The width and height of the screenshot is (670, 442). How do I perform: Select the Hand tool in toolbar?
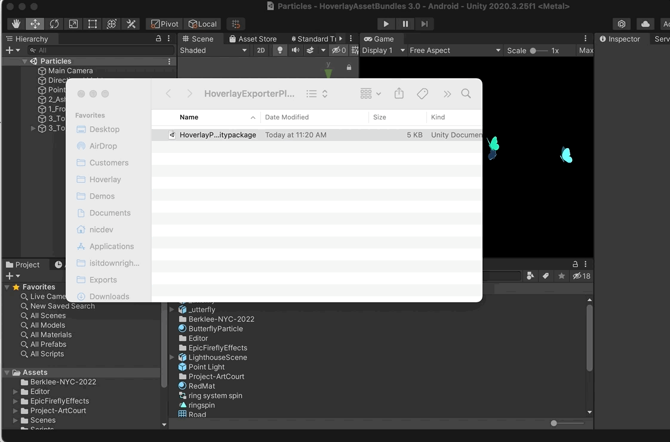click(x=16, y=24)
